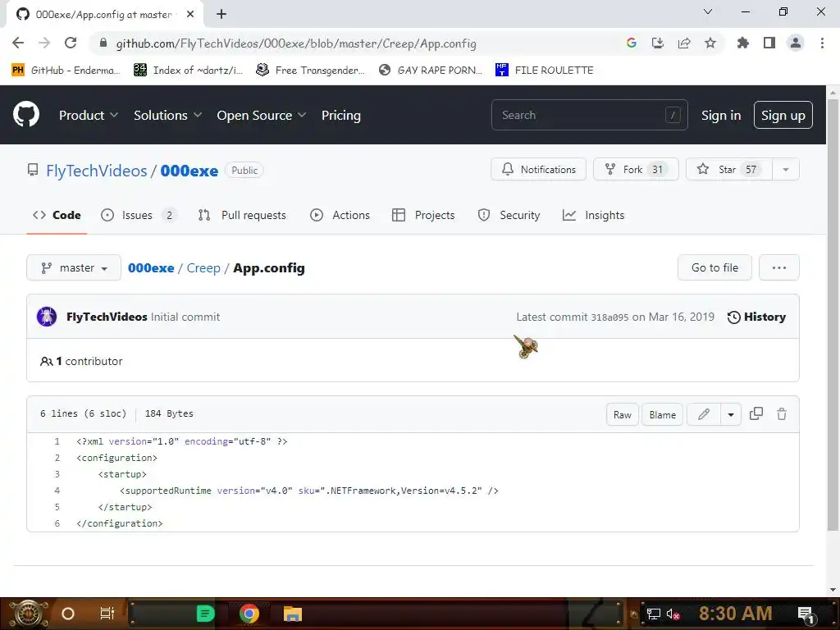Screen dimensions: 840x630
Task: Open the Pricing link
Action: point(340,115)
